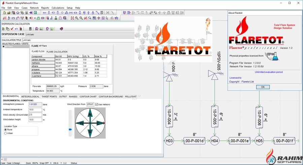Click the green Run calculation toolbar icon
Image resolution: width=303 pixels, height=165 pixels.
pos(35,12)
